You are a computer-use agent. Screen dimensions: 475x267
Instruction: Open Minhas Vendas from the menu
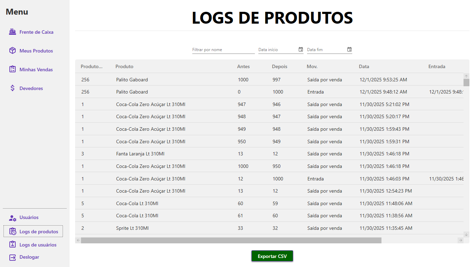[x=36, y=70]
